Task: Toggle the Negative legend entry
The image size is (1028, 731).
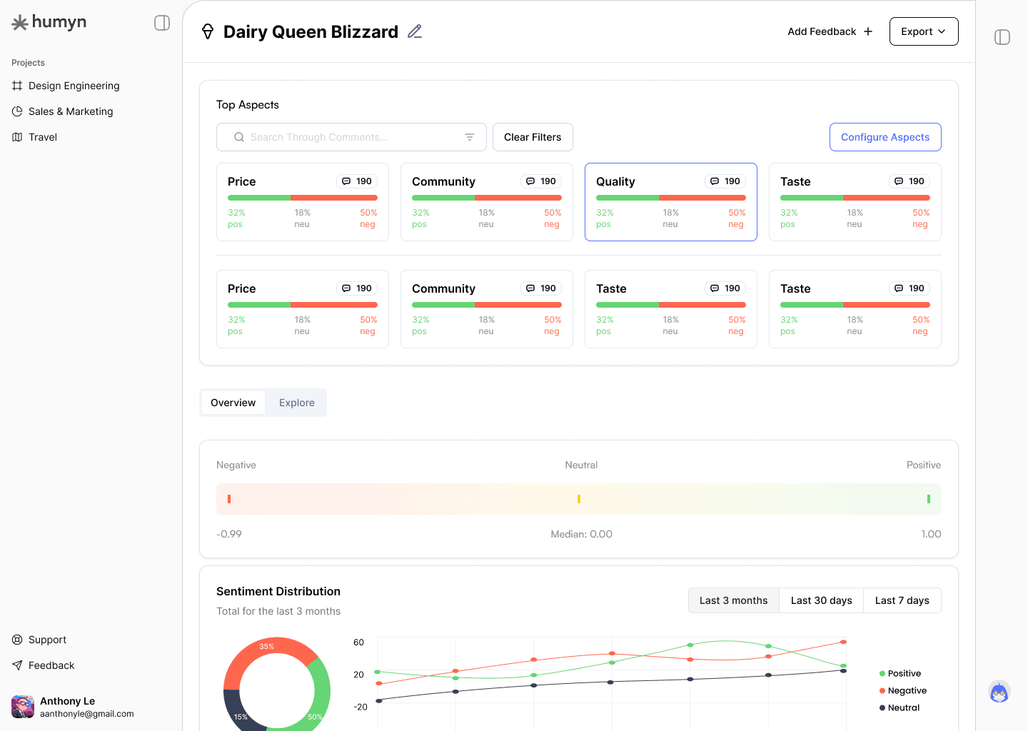Action: point(903,690)
